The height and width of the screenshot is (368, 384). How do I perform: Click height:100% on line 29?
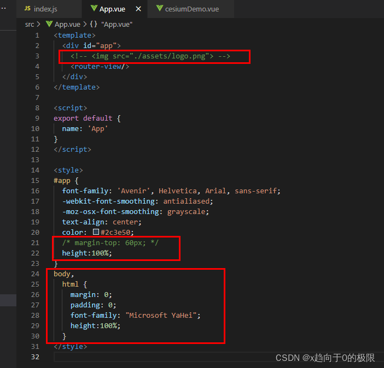coord(96,326)
